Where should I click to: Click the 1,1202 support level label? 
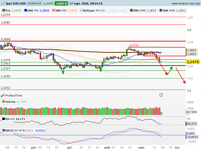pyautogui.click(x=6, y=76)
